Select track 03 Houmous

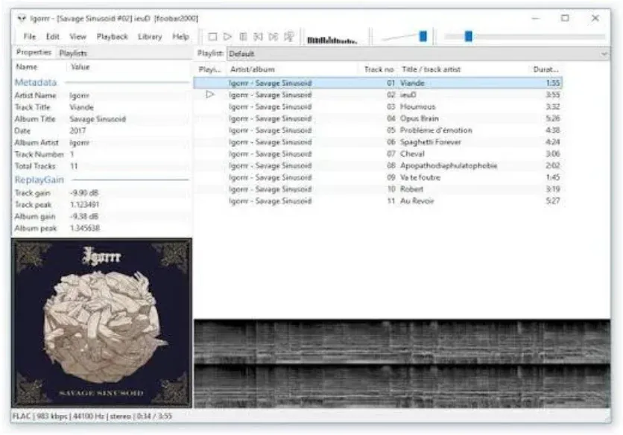[378, 107]
